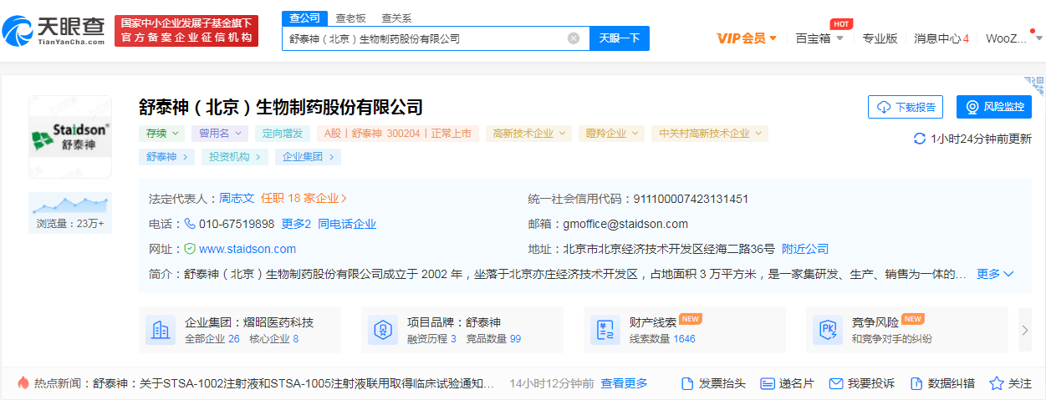Open 专业版 link

click(880, 38)
